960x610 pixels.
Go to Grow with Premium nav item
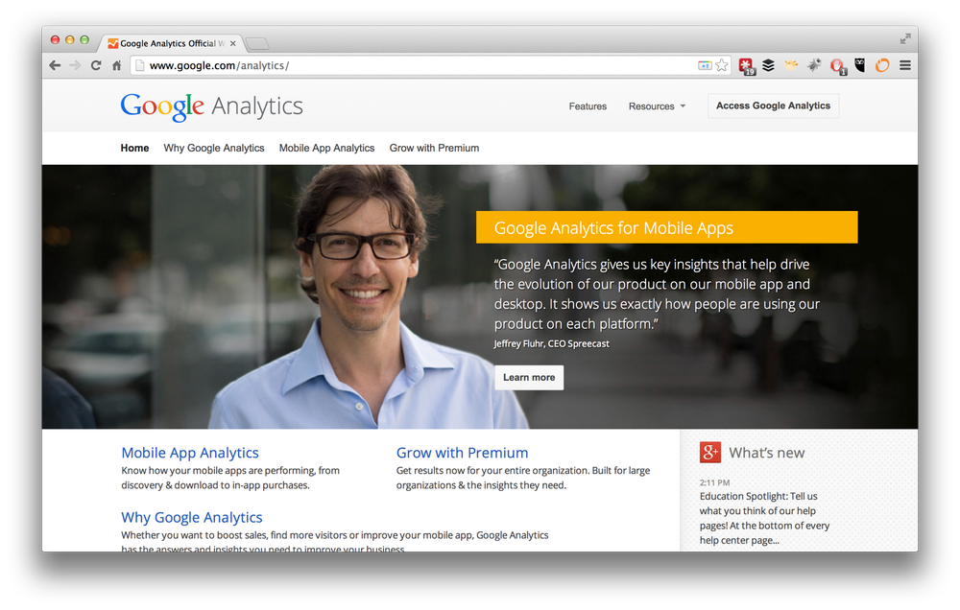(434, 148)
